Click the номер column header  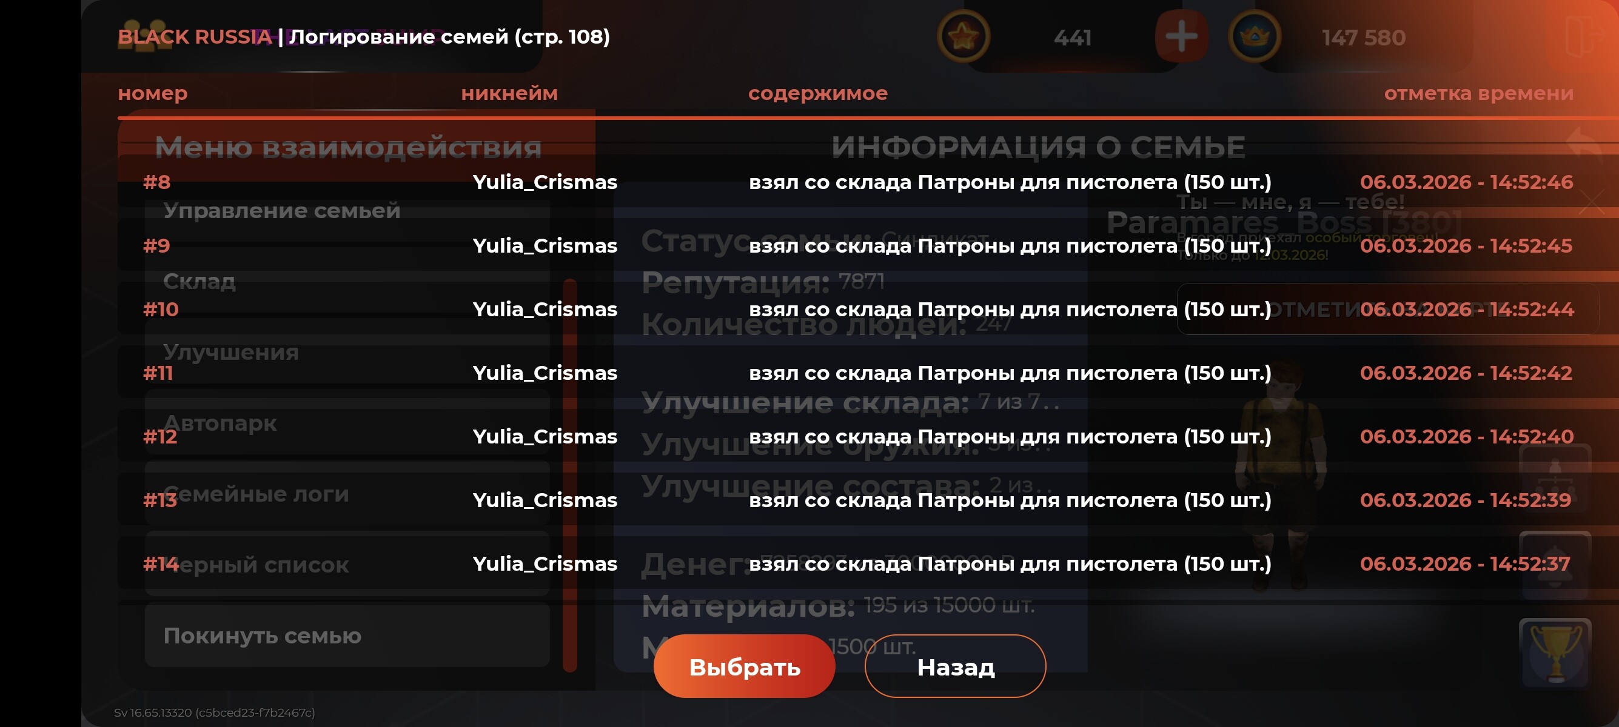click(153, 93)
